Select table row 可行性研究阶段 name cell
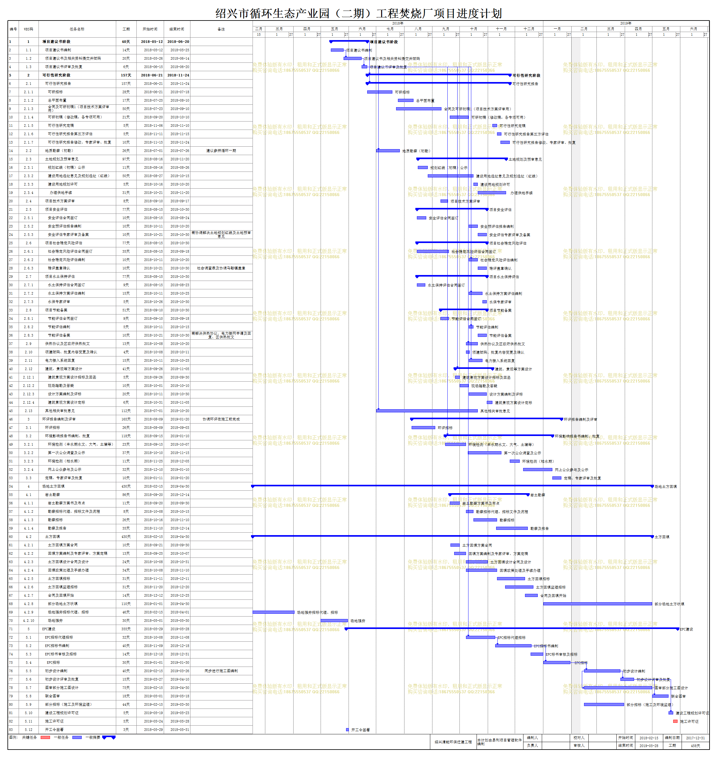 77,75
